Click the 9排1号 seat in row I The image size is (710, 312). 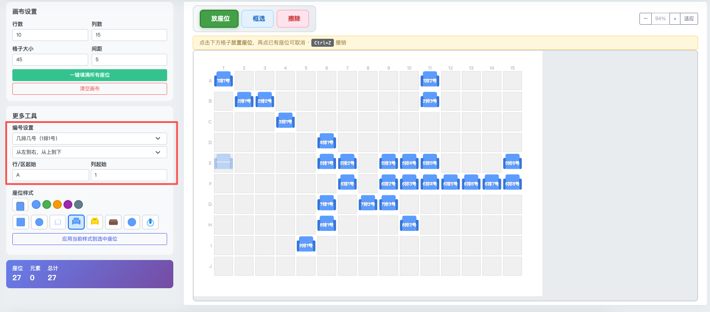coord(306,245)
